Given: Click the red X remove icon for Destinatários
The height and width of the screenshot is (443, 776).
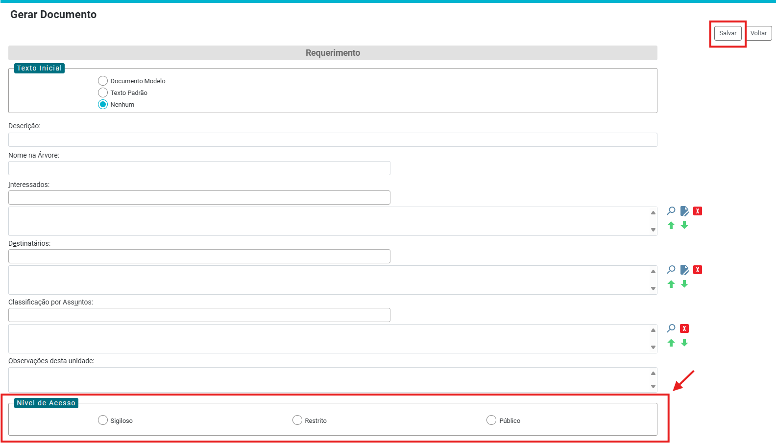Looking at the screenshot, I should click(698, 270).
